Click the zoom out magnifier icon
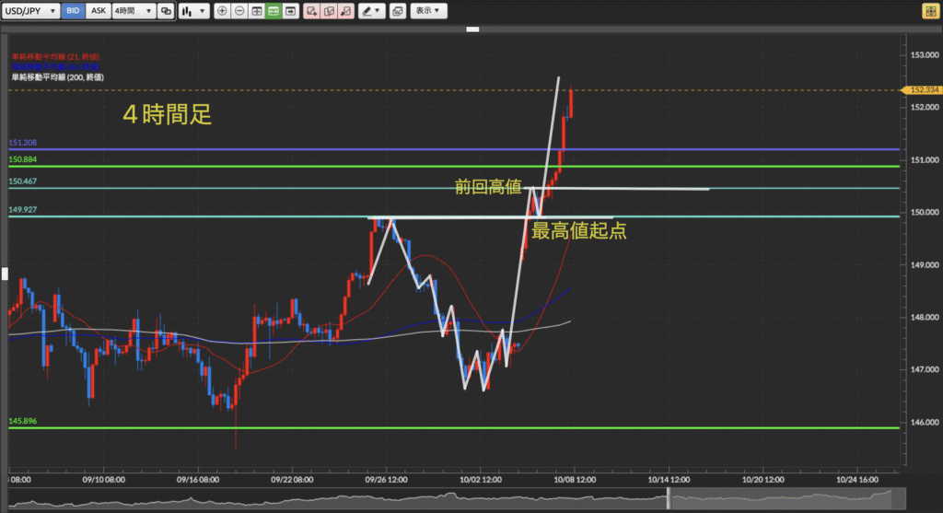Image resolution: width=943 pixels, height=513 pixels. pos(239,11)
